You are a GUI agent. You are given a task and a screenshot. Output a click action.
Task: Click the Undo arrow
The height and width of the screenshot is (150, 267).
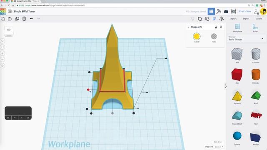pos(32,18)
